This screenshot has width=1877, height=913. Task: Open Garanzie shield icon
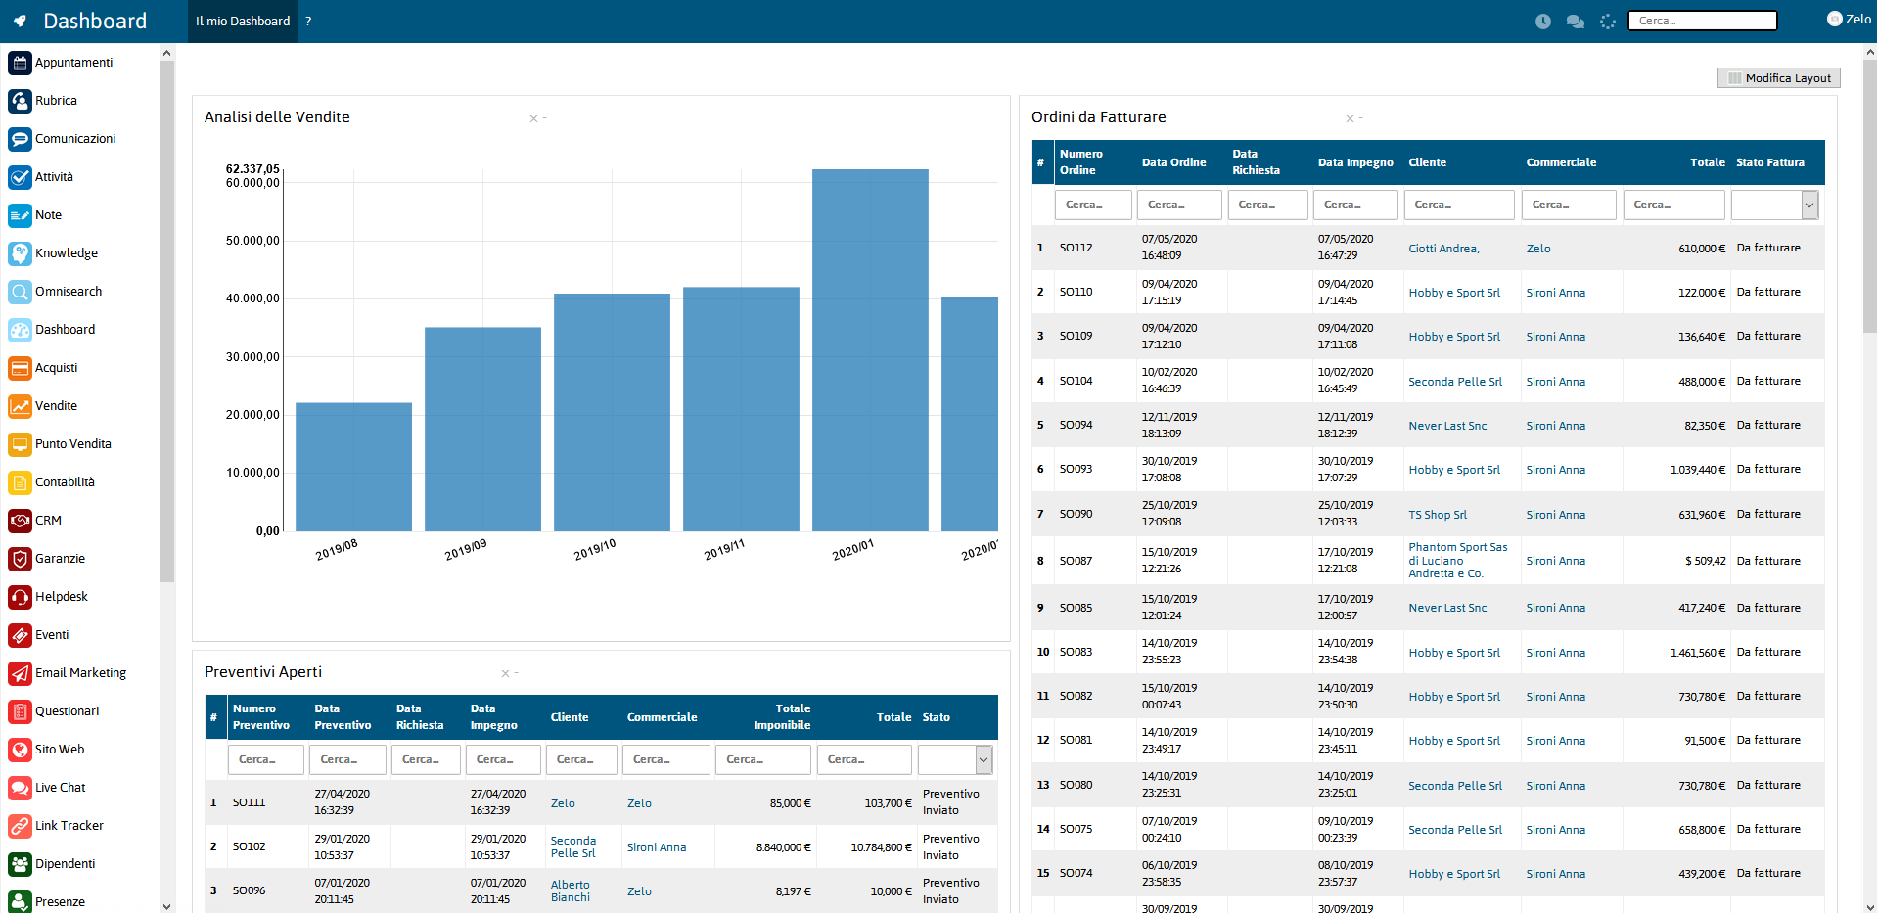(20, 559)
